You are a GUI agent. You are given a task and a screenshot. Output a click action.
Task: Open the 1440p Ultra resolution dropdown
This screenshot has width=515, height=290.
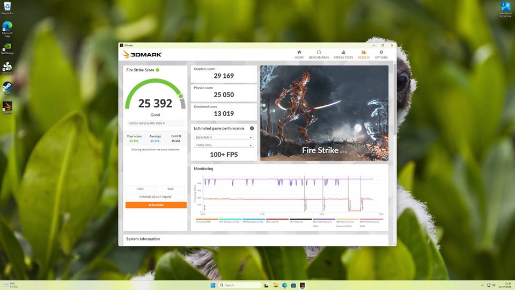coord(224,145)
